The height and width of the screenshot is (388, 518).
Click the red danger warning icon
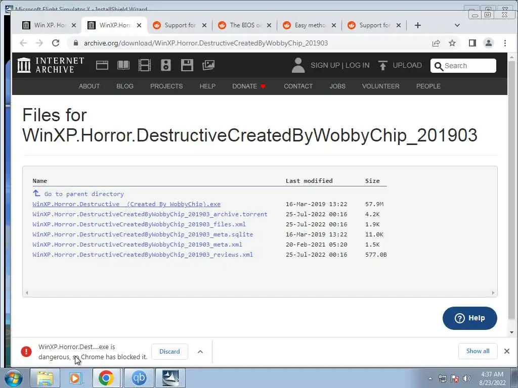pyautogui.click(x=26, y=352)
